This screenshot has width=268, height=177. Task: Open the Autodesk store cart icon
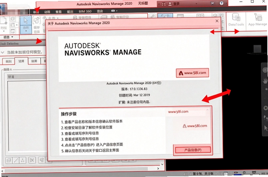coord(212,3)
